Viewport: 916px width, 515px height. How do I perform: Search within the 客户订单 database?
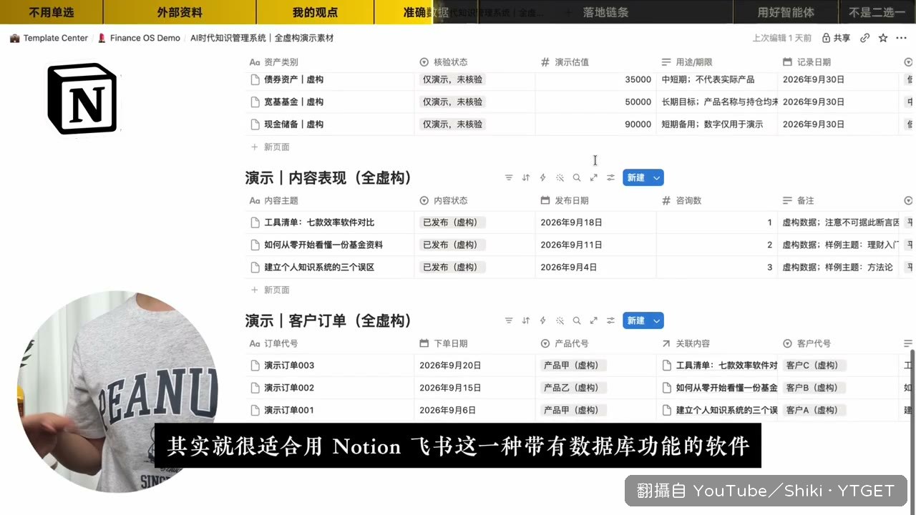[x=577, y=320]
